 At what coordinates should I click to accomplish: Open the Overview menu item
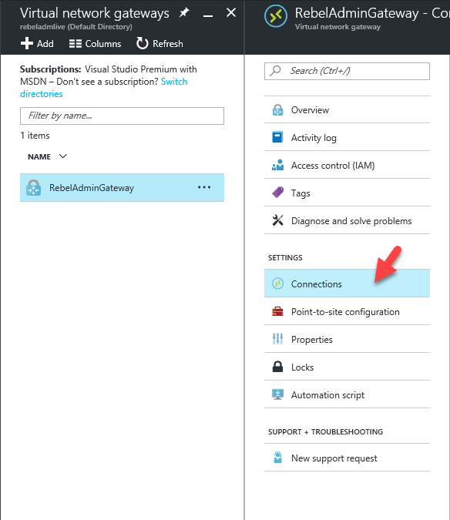[347, 109]
